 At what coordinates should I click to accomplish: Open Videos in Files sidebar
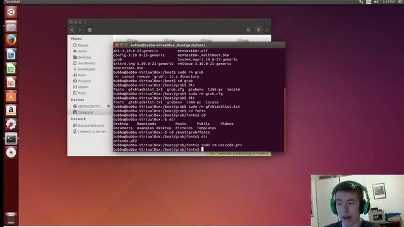click(x=81, y=87)
